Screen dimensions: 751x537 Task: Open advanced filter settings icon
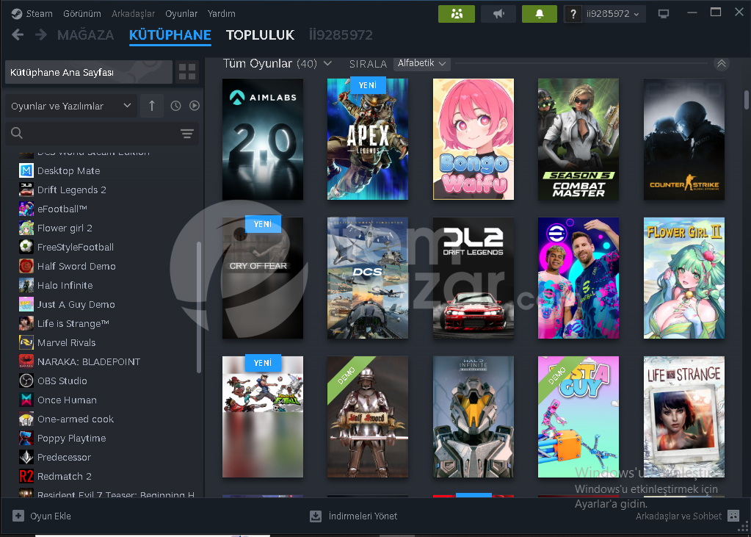click(187, 133)
